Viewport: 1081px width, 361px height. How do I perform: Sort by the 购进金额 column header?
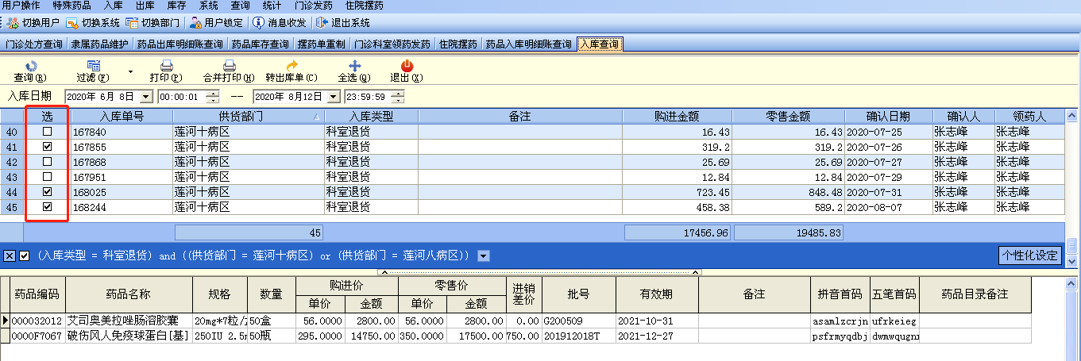coord(677,117)
